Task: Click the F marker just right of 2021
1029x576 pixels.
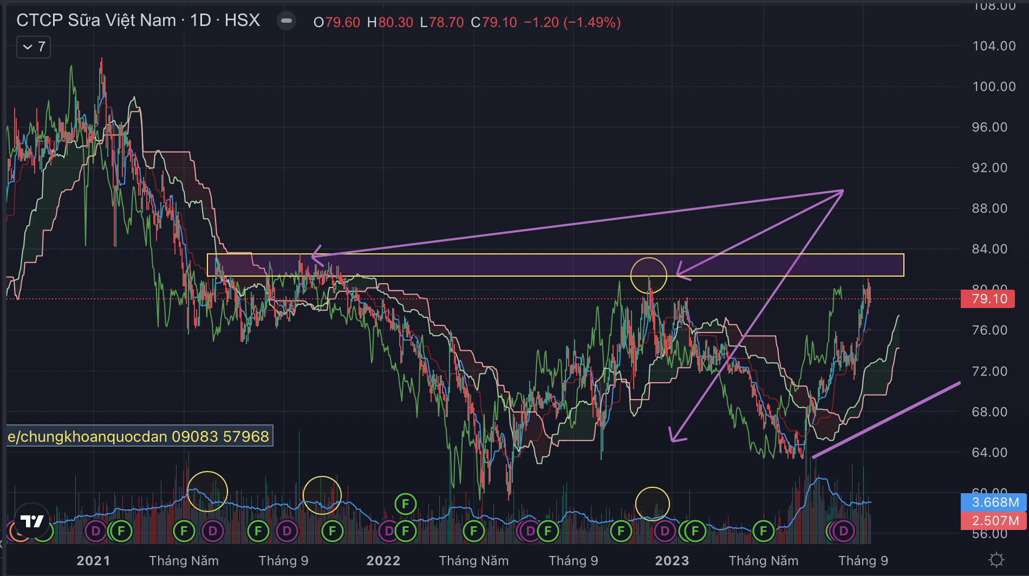Action: point(121,531)
